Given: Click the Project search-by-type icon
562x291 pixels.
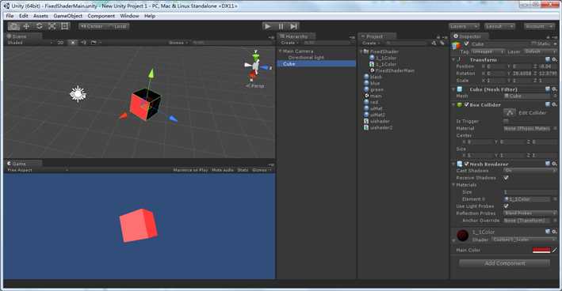Looking at the screenshot, I should [x=434, y=43].
